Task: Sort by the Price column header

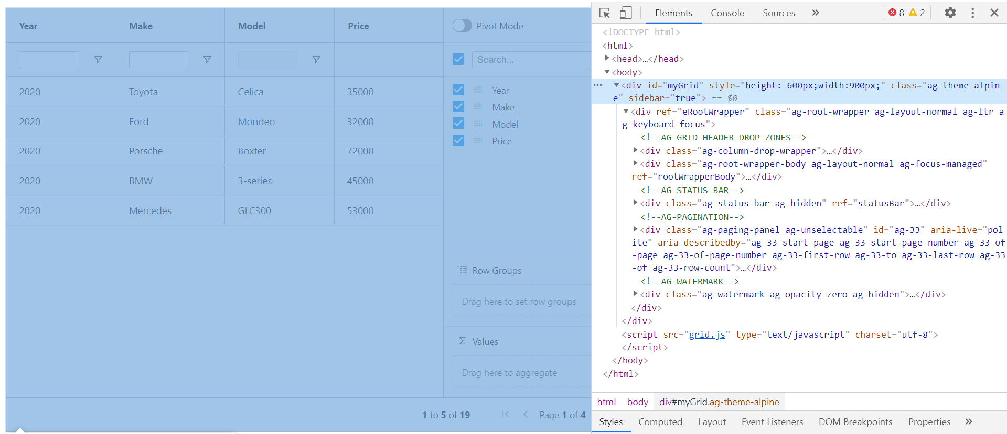Action: (x=358, y=26)
